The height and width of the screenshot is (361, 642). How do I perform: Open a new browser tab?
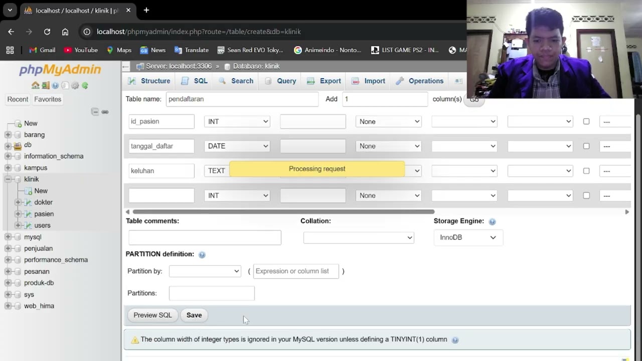[146, 10]
